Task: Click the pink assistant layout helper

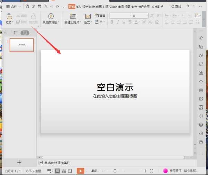Action: pos(181,171)
